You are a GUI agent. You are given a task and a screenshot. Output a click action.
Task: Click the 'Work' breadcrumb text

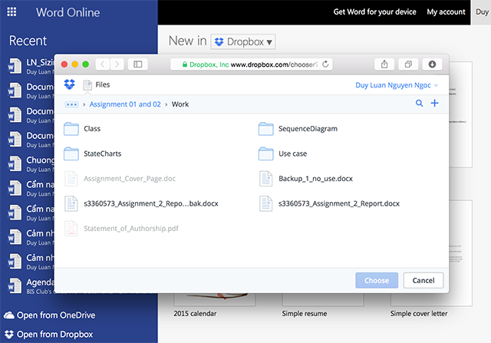pyautogui.click(x=180, y=104)
